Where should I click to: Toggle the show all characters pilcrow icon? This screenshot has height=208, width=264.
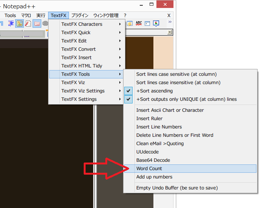pyautogui.click(x=2, y=23)
